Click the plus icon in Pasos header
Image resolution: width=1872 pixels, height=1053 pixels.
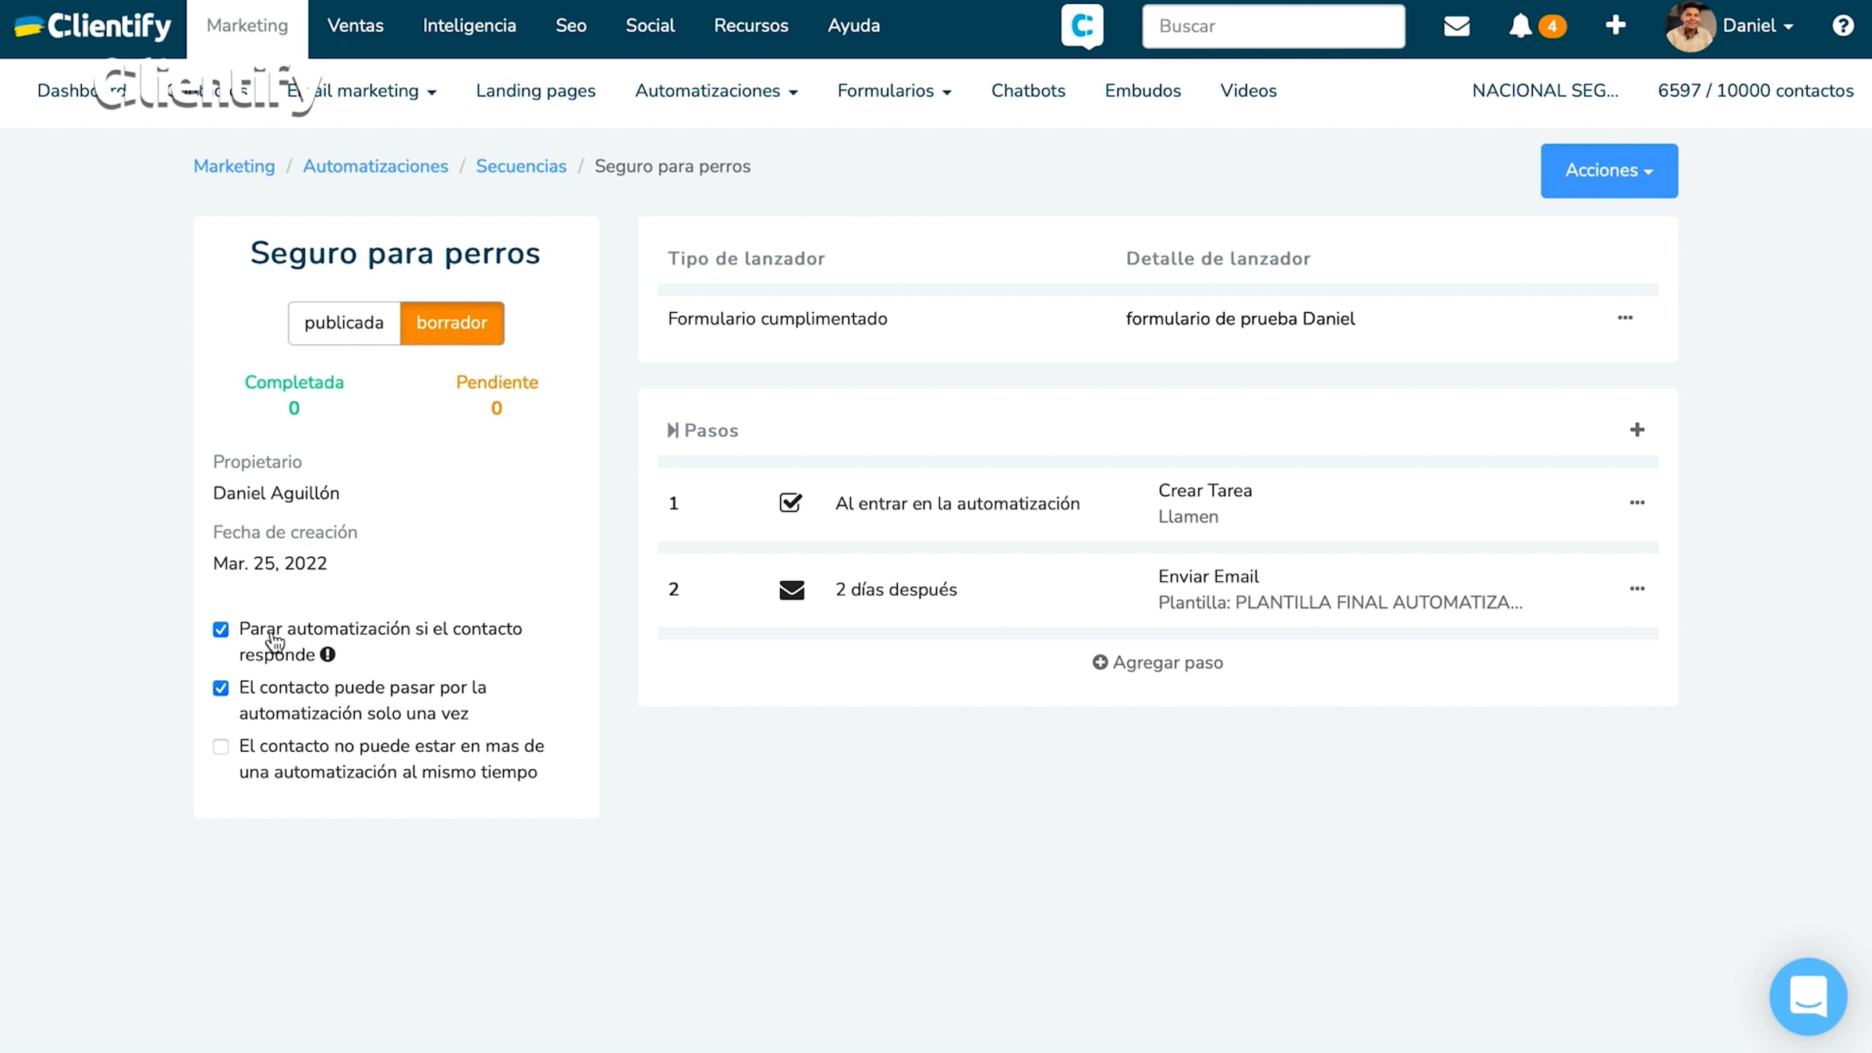pyautogui.click(x=1636, y=430)
